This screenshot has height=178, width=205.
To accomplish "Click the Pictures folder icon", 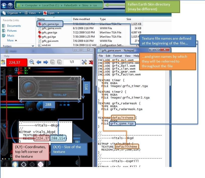I will [x=4, y=31].
